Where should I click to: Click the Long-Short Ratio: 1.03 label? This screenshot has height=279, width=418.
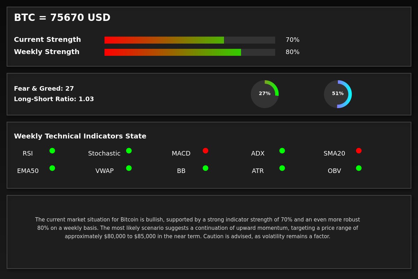pyautogui.click(x=54, y=99)
